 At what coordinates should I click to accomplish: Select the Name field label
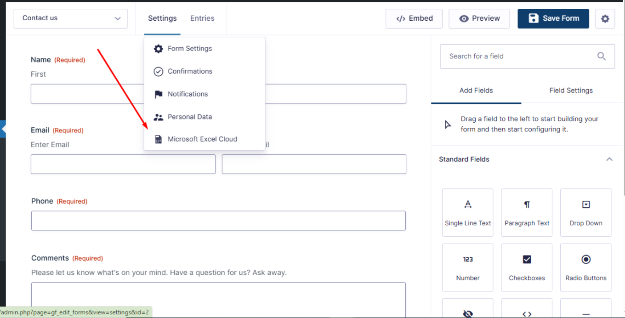[x=41, y=60]
